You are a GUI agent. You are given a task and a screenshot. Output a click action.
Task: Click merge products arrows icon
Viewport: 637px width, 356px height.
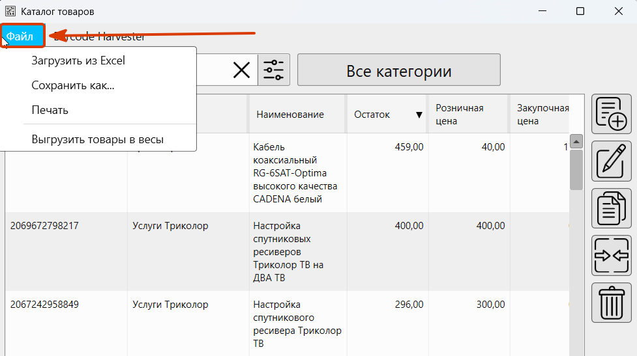click(x=612, y=255)
